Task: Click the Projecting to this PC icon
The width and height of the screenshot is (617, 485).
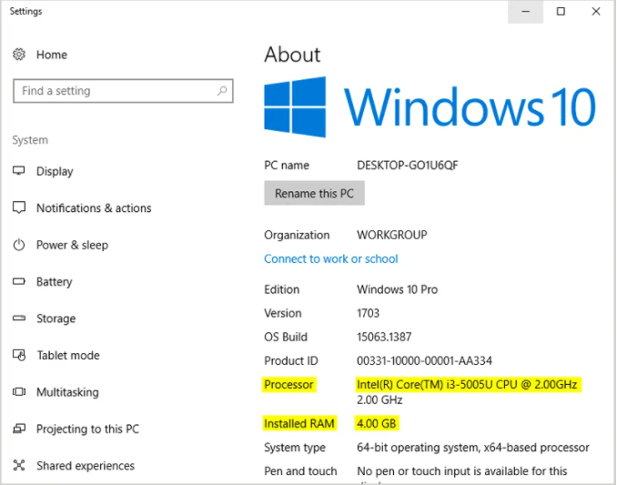Action: click(x=19, y=429)
